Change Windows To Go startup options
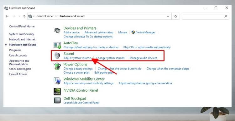The height and width of the screenshot is (121, 235). (x=88, y=36)
